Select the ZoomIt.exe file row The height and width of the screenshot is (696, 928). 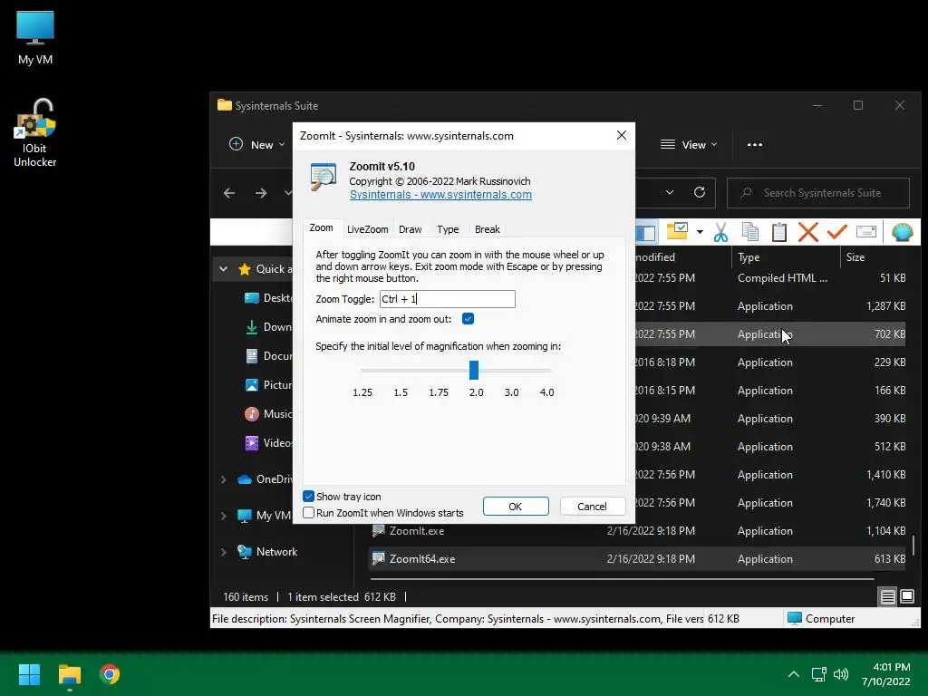coord(637,531)
